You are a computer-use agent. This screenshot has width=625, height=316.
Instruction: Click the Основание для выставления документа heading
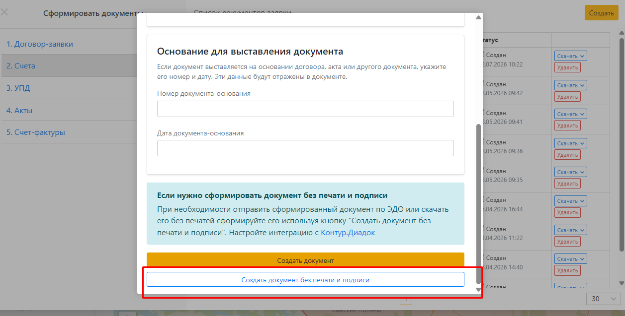click(x=250, y=51)
